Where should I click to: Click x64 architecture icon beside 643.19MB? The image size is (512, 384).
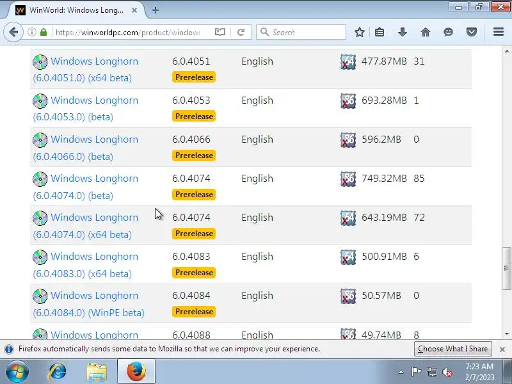click(x=348, y=218)
